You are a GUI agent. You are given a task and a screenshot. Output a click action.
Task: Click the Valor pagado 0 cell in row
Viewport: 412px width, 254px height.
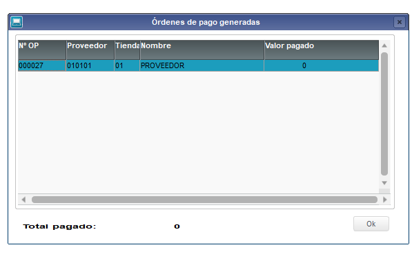click(x=322, y=65)
